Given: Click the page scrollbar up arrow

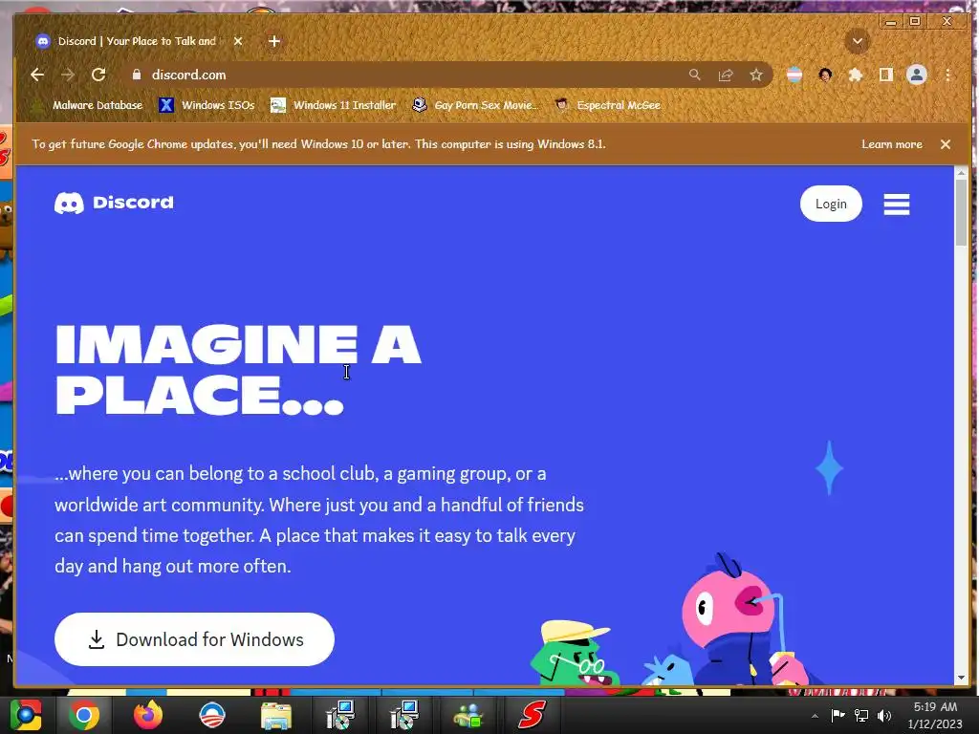Looking at the screenshot, I should 961,172.
